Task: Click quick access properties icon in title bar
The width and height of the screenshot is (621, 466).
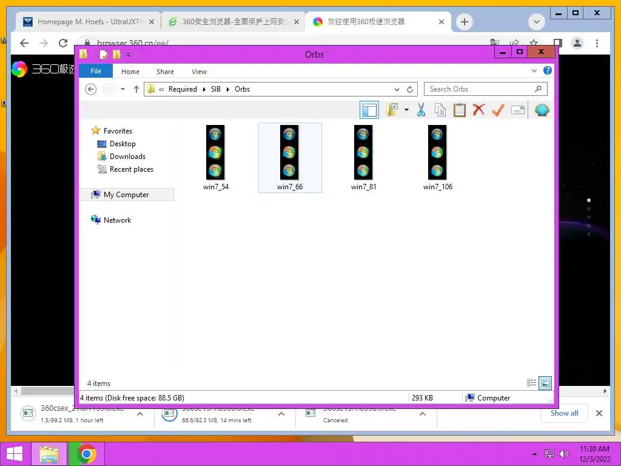Action: [103, 55]
